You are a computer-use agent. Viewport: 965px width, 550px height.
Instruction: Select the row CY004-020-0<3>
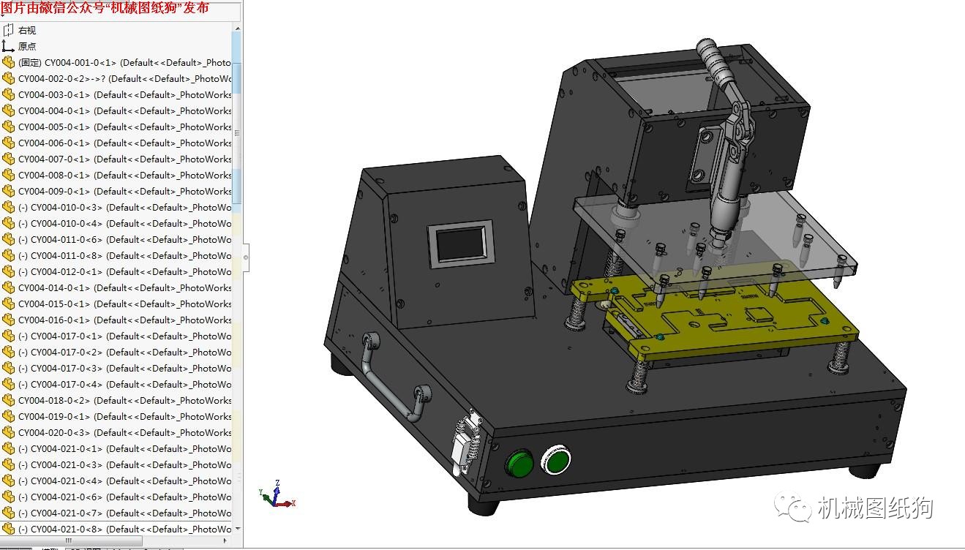point(116,432)
